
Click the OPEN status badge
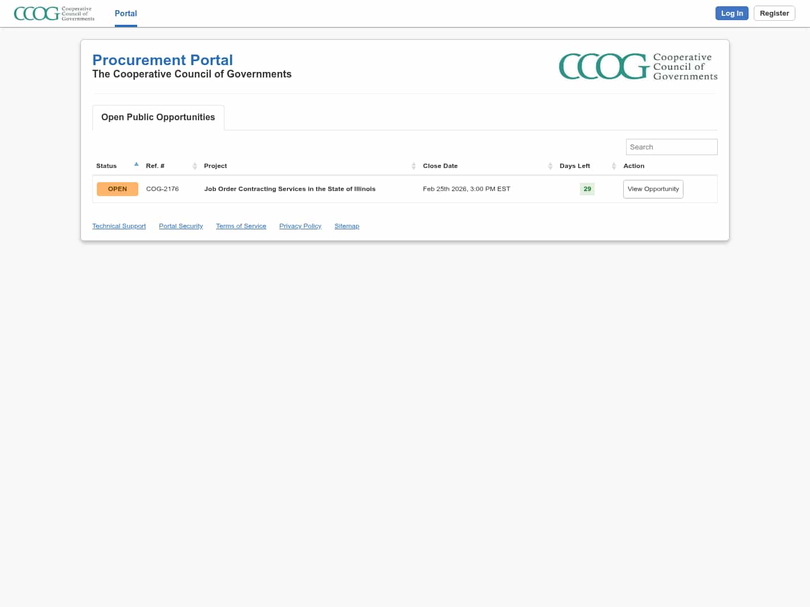tap(117, 189)
